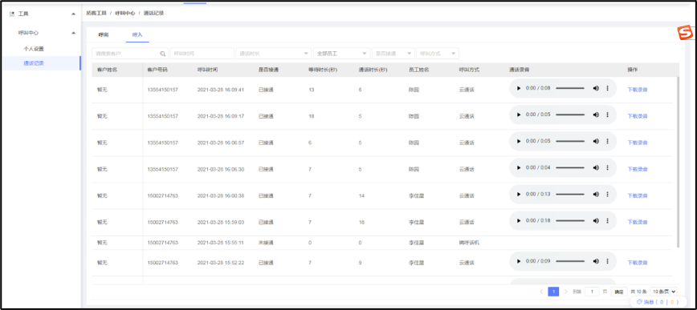Go to previous page arrow

click(x=541, y=292)
